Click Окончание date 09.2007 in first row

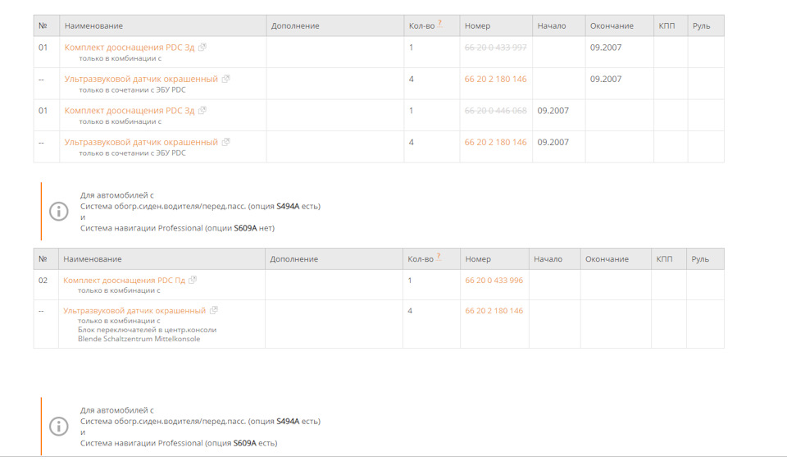(606, 48)
